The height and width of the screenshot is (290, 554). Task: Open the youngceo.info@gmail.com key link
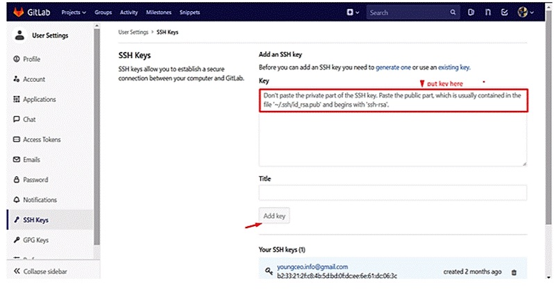pos(312,266)
